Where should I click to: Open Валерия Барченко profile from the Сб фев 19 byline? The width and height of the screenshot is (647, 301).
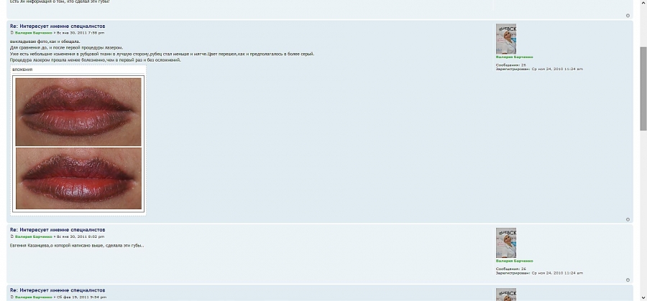click(34, 297)
